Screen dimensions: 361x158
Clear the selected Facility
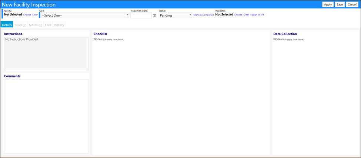35,14
